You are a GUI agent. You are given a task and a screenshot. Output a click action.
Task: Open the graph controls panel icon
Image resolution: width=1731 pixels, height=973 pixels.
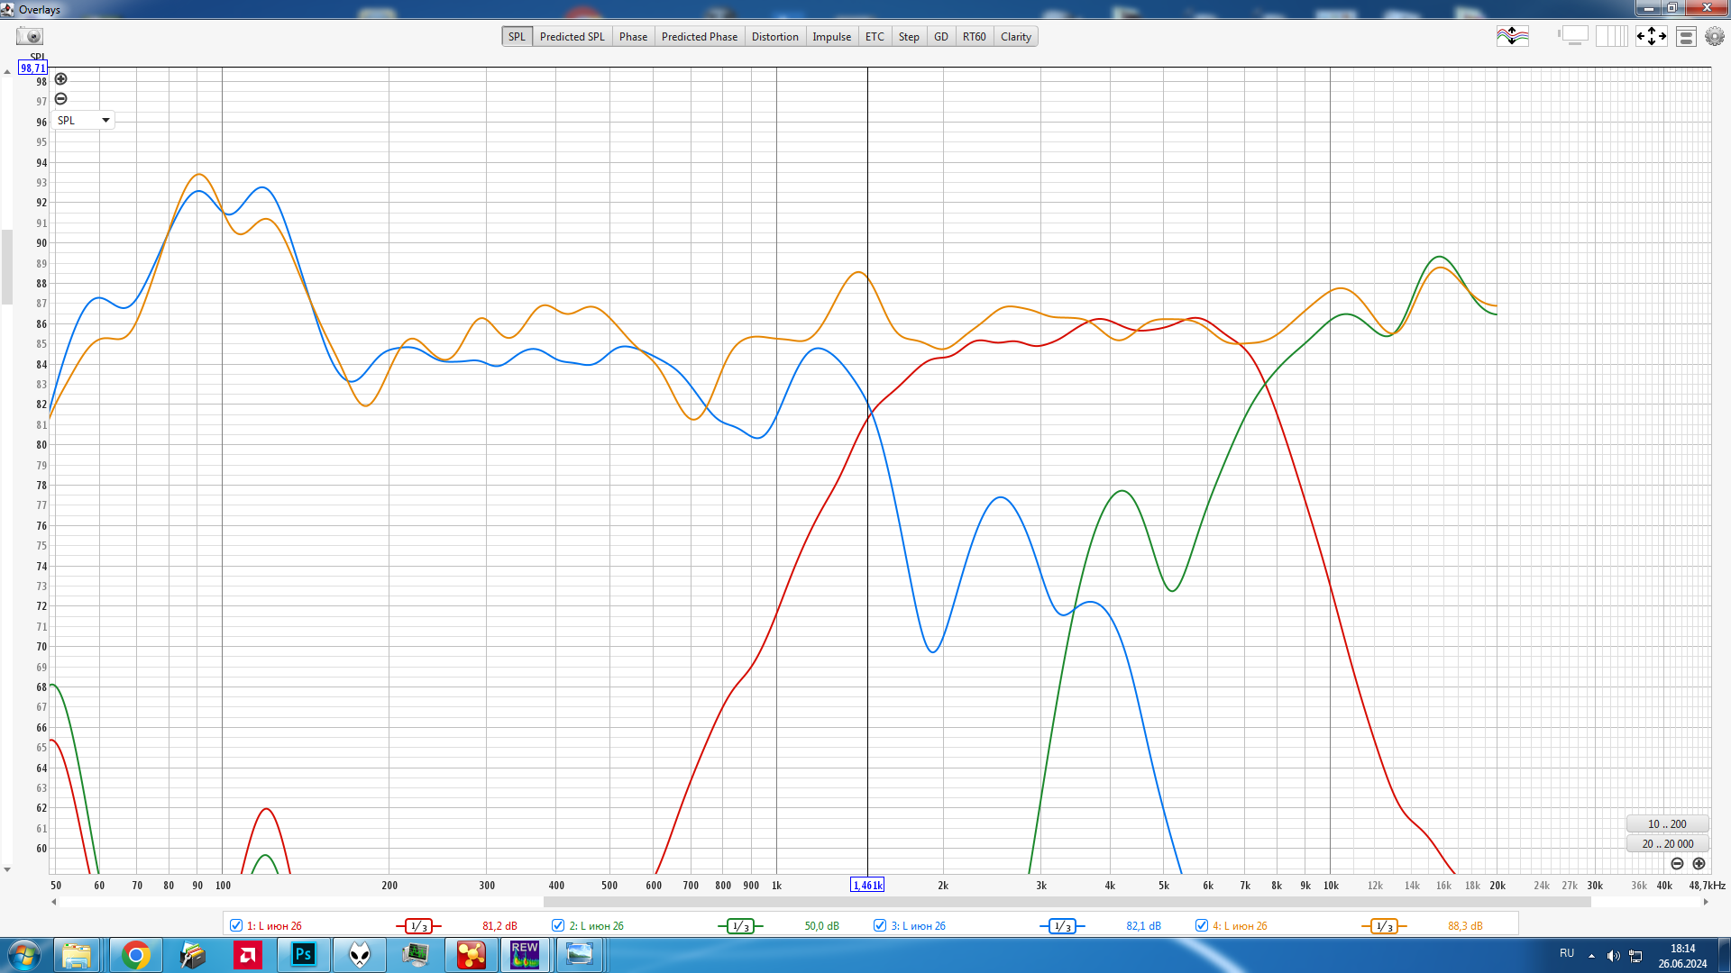[1686, 36]
